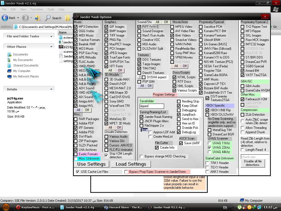Collapse Other Places panel
The width and height of the screenshot is (281, 211).
pos(51,47)
